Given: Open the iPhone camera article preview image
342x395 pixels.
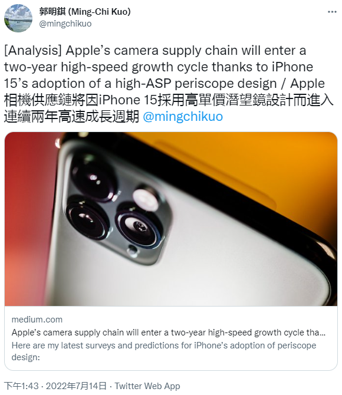Looking at the screenshot, I should click(171, 219).
